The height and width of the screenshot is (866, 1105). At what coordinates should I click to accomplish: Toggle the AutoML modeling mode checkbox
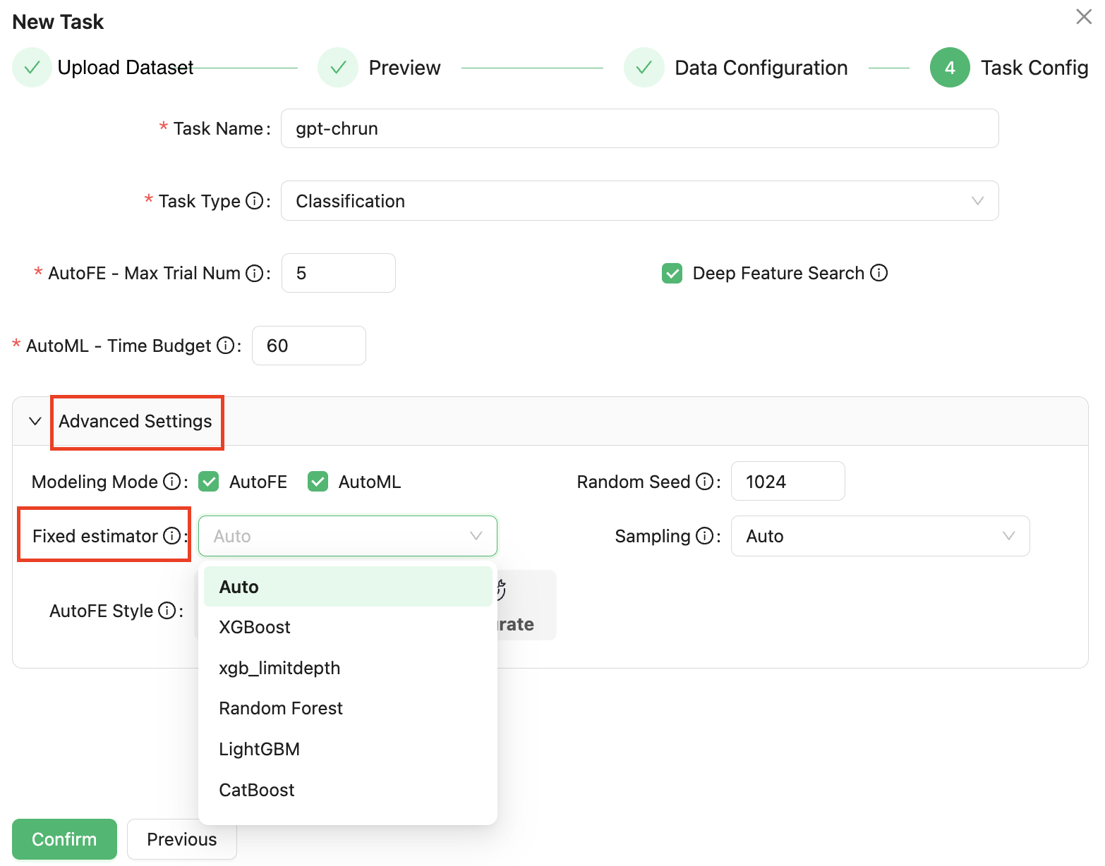point(318,482)
